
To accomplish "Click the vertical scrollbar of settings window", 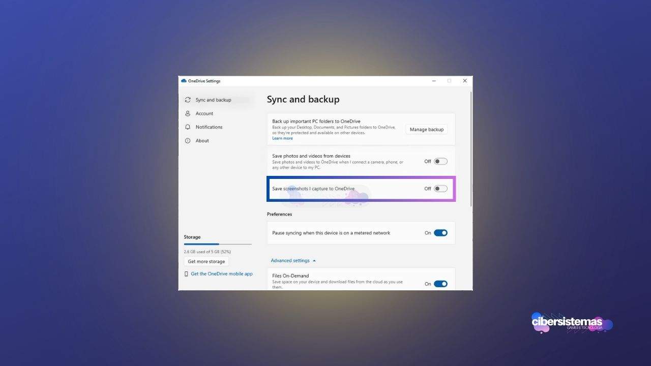I will (x=471, y=148).
